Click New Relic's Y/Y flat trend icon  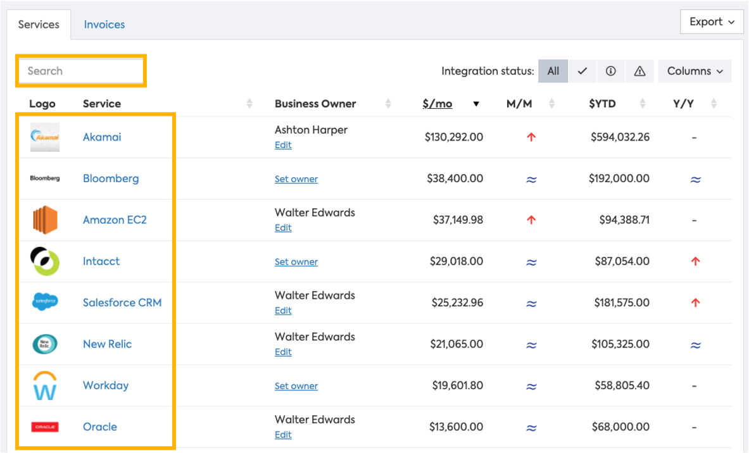695,345
